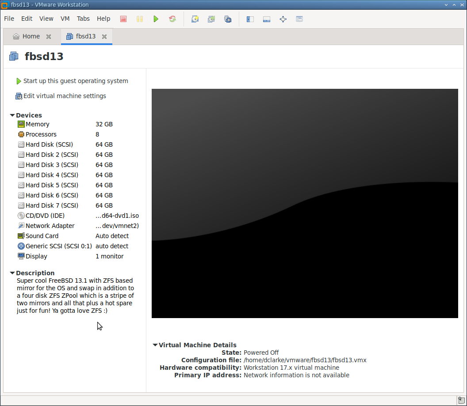Click the Powered Off state value
Viewport: 467px width, 406px height.
[261, 353]
